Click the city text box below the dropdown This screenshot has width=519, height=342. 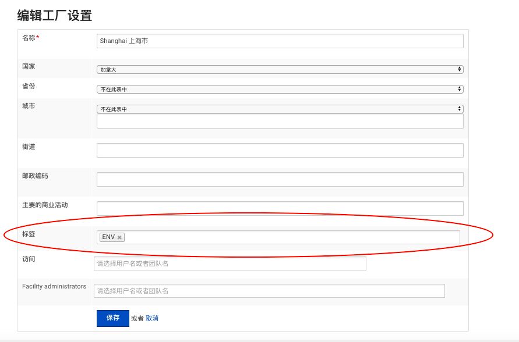pyautogui.click(x=280, y=121)
